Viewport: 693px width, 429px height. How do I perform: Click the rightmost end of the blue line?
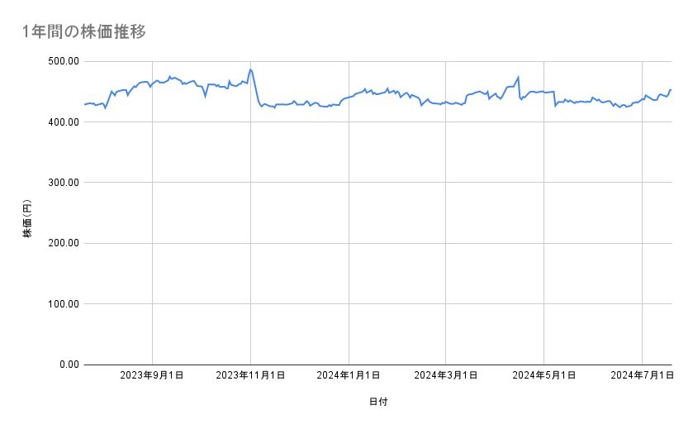point(671,89)
